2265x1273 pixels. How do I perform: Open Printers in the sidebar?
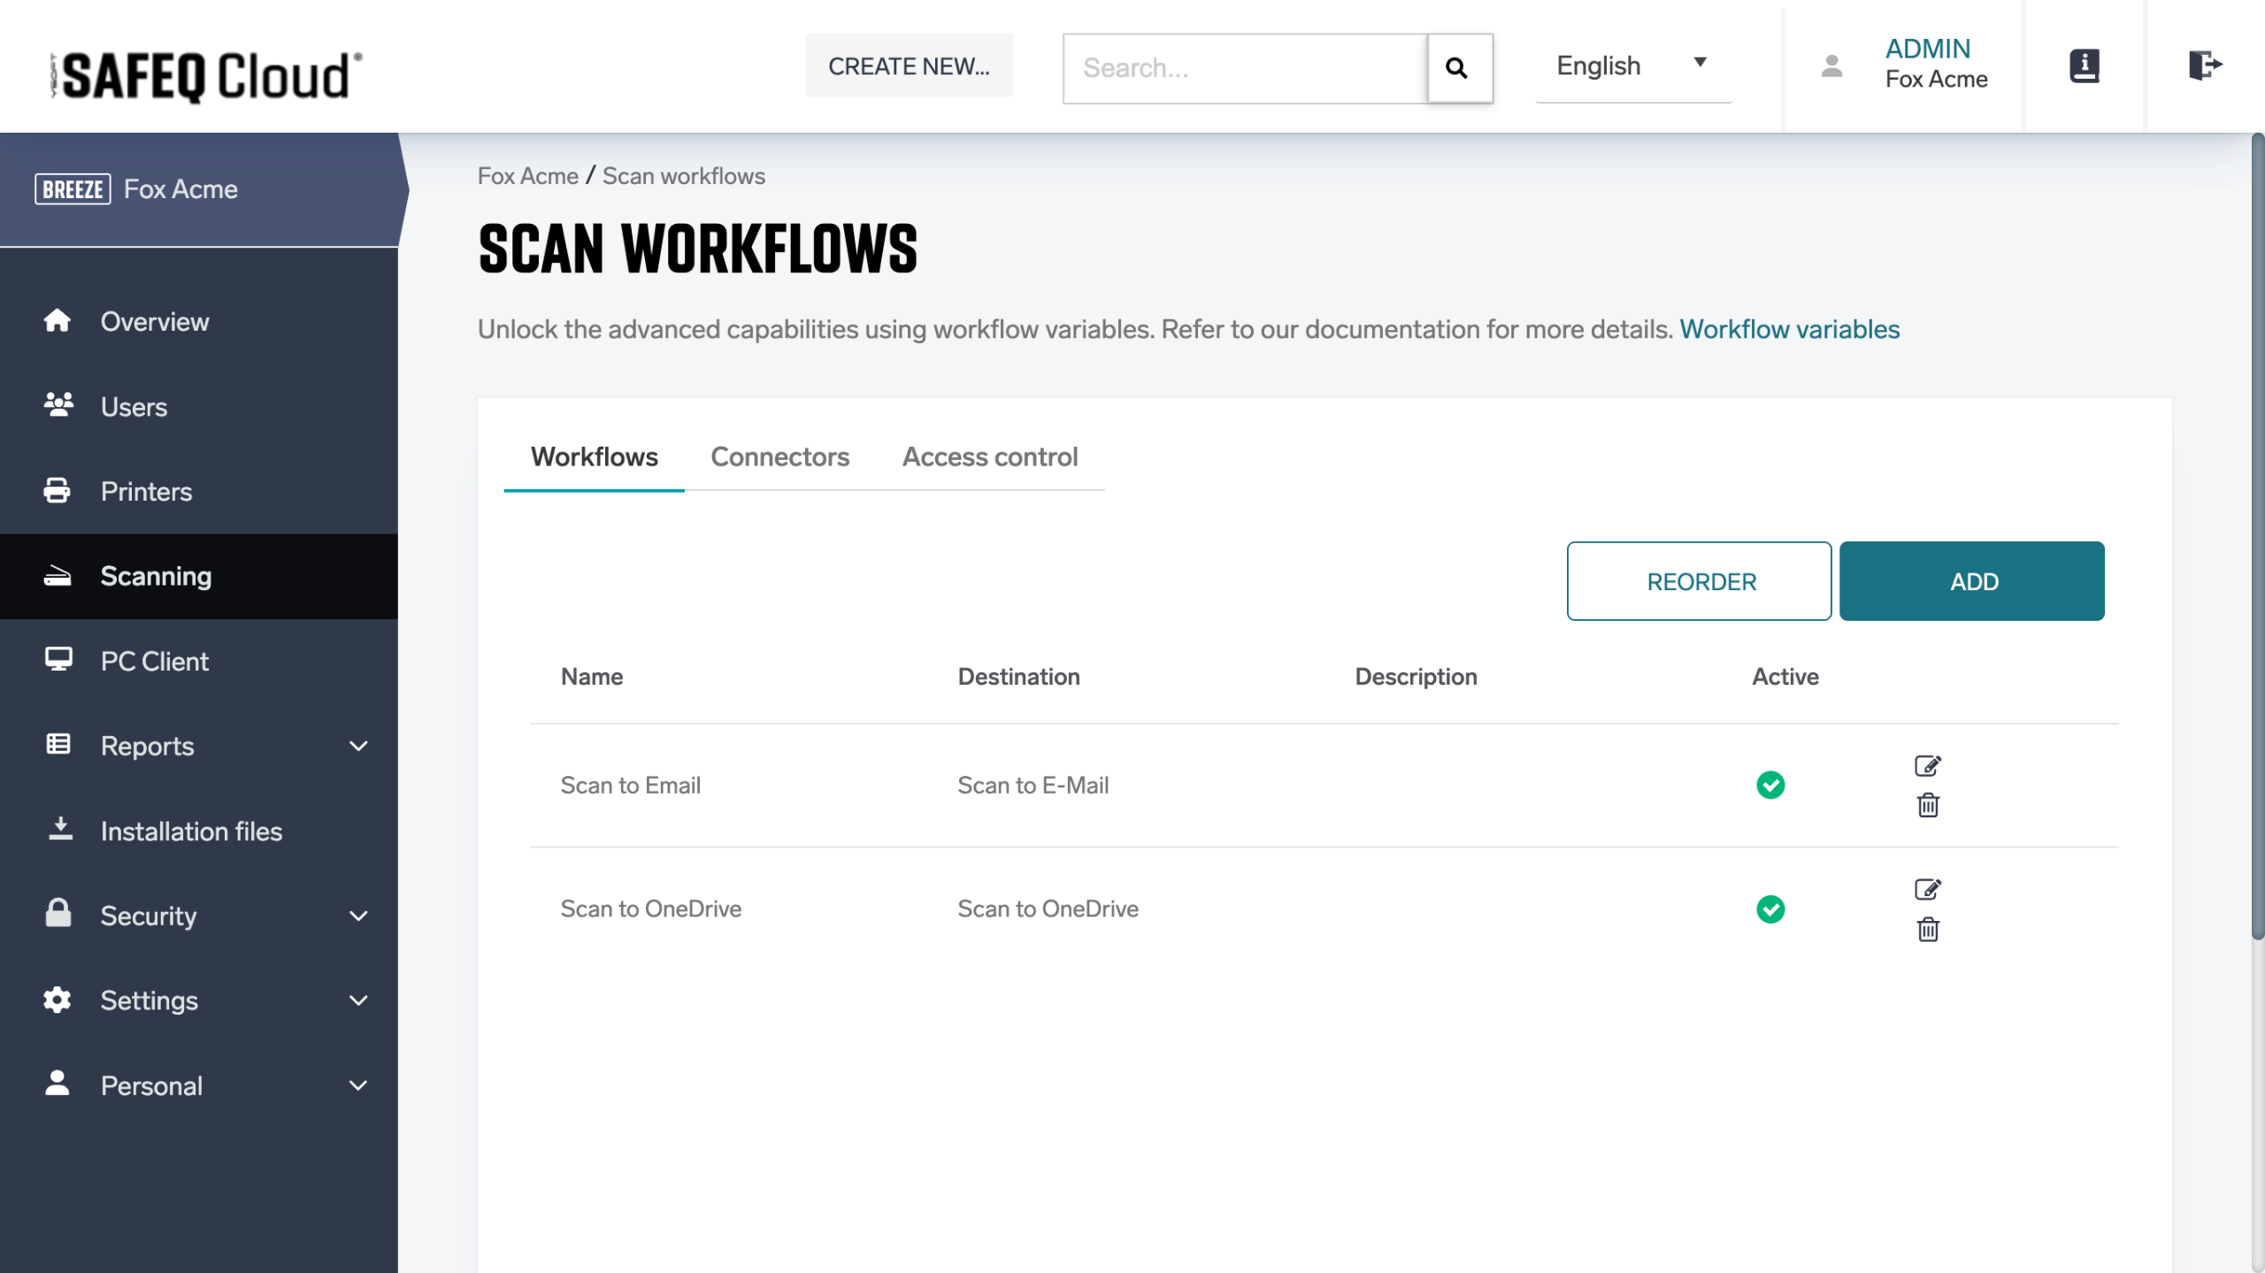[146, 491]
